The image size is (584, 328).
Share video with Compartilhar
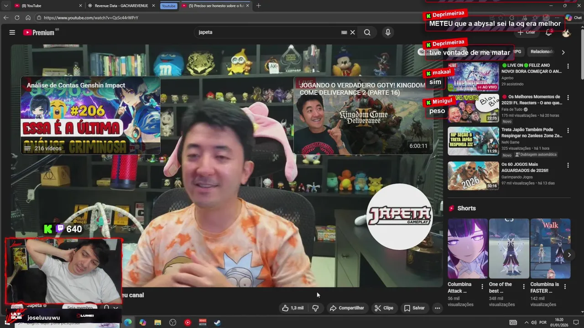(x=347, y=308)
